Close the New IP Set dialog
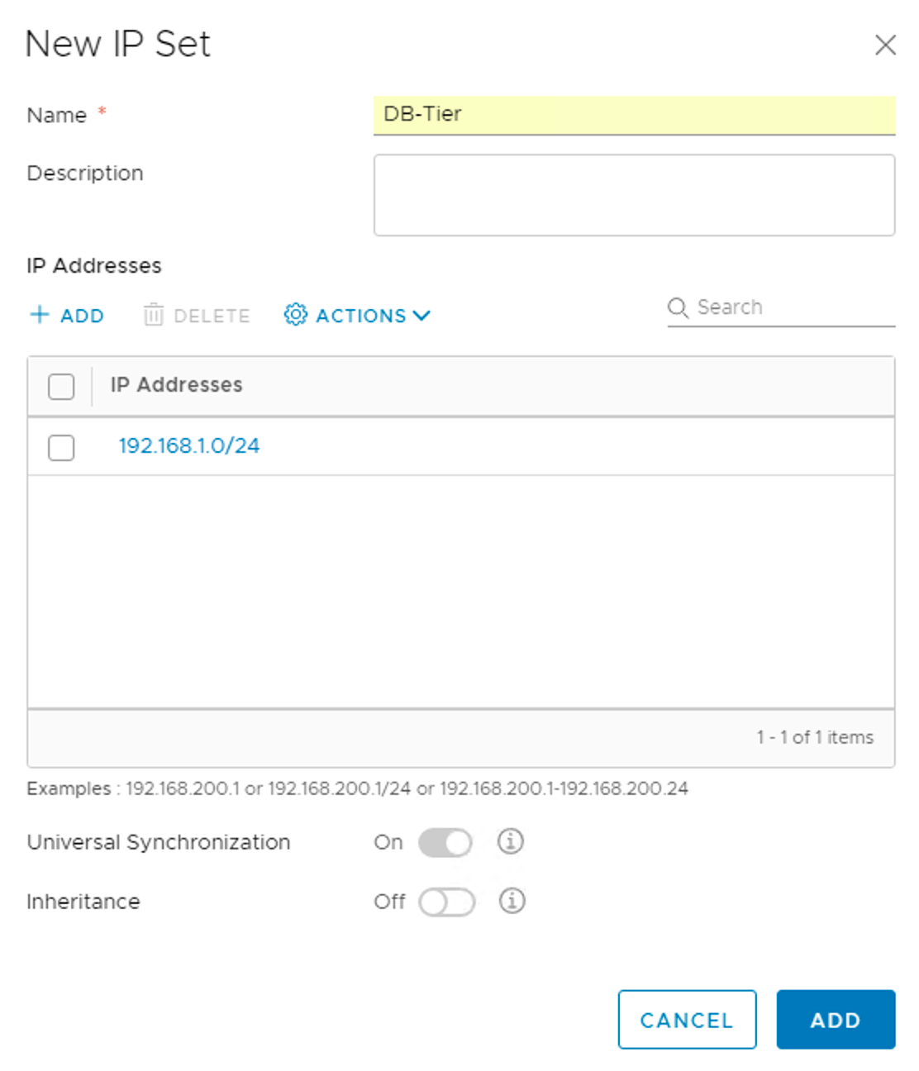 [885, 45]
